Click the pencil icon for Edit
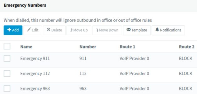The width and height of the screenshot is (202, 97). [29, 30]
